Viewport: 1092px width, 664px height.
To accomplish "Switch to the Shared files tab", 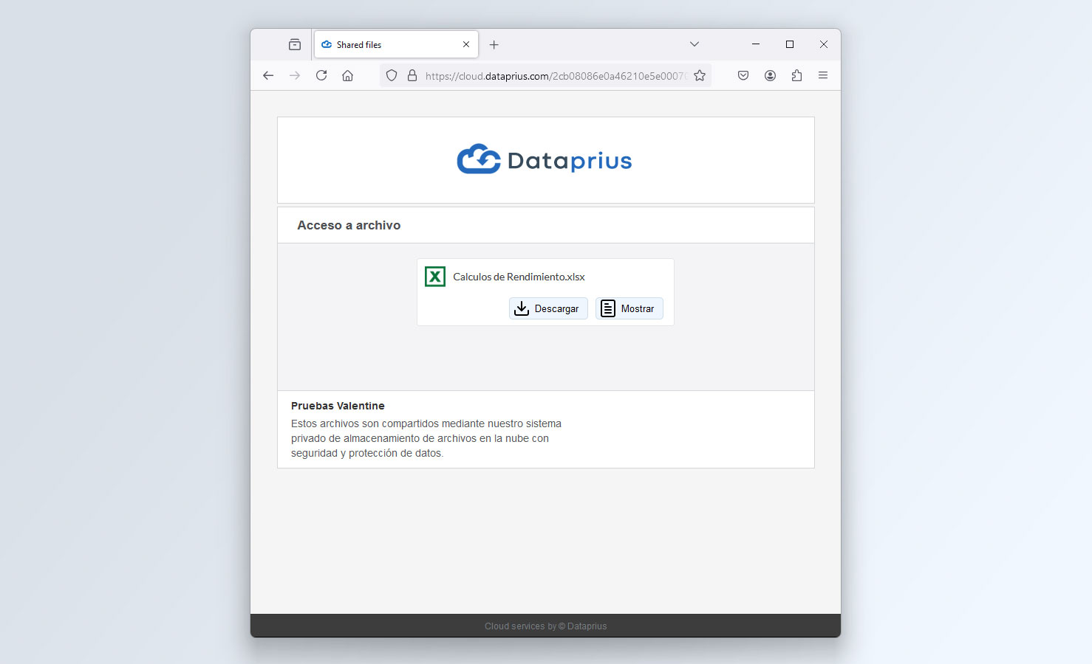I will click(396, 44).
